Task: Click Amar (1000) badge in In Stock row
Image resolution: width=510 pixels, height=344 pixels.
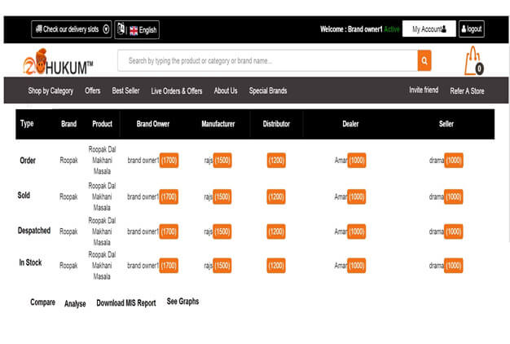Action: coord(357,266)
